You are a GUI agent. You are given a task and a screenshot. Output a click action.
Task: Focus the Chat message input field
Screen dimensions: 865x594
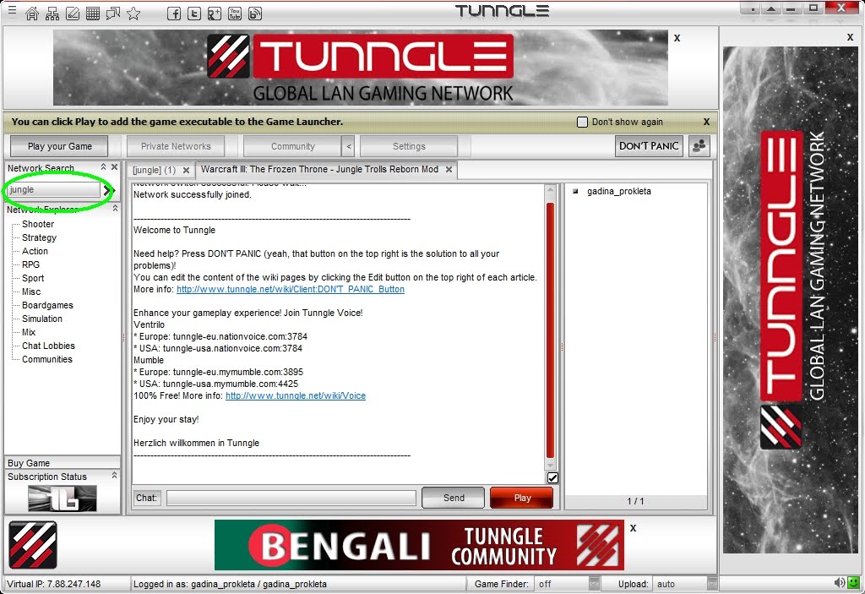[291, 498]
